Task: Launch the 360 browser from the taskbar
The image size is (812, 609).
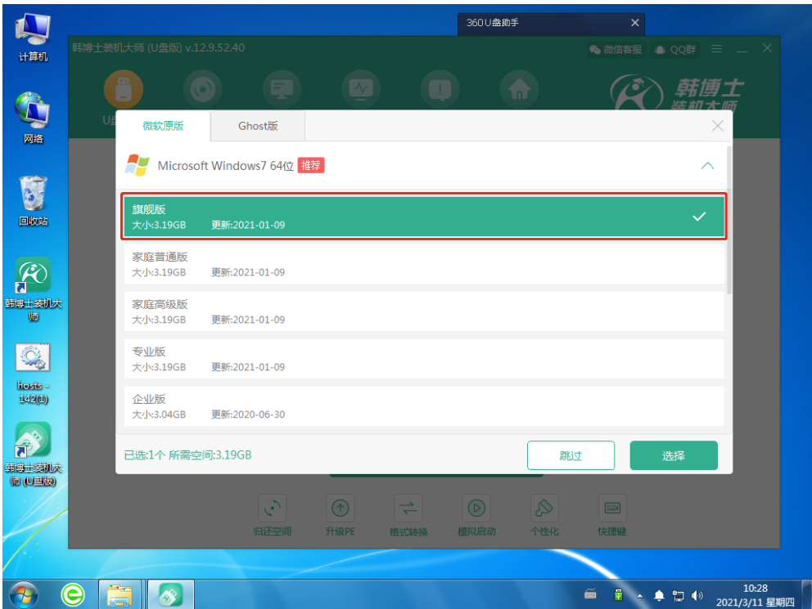Action: [x=73, y=594]
